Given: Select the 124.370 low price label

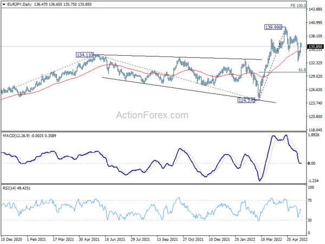Looking at the screenshot, I should [246, 100].
